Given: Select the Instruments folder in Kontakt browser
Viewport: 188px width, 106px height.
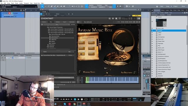Looking at the screenshot, I should (x=54, y=38).
